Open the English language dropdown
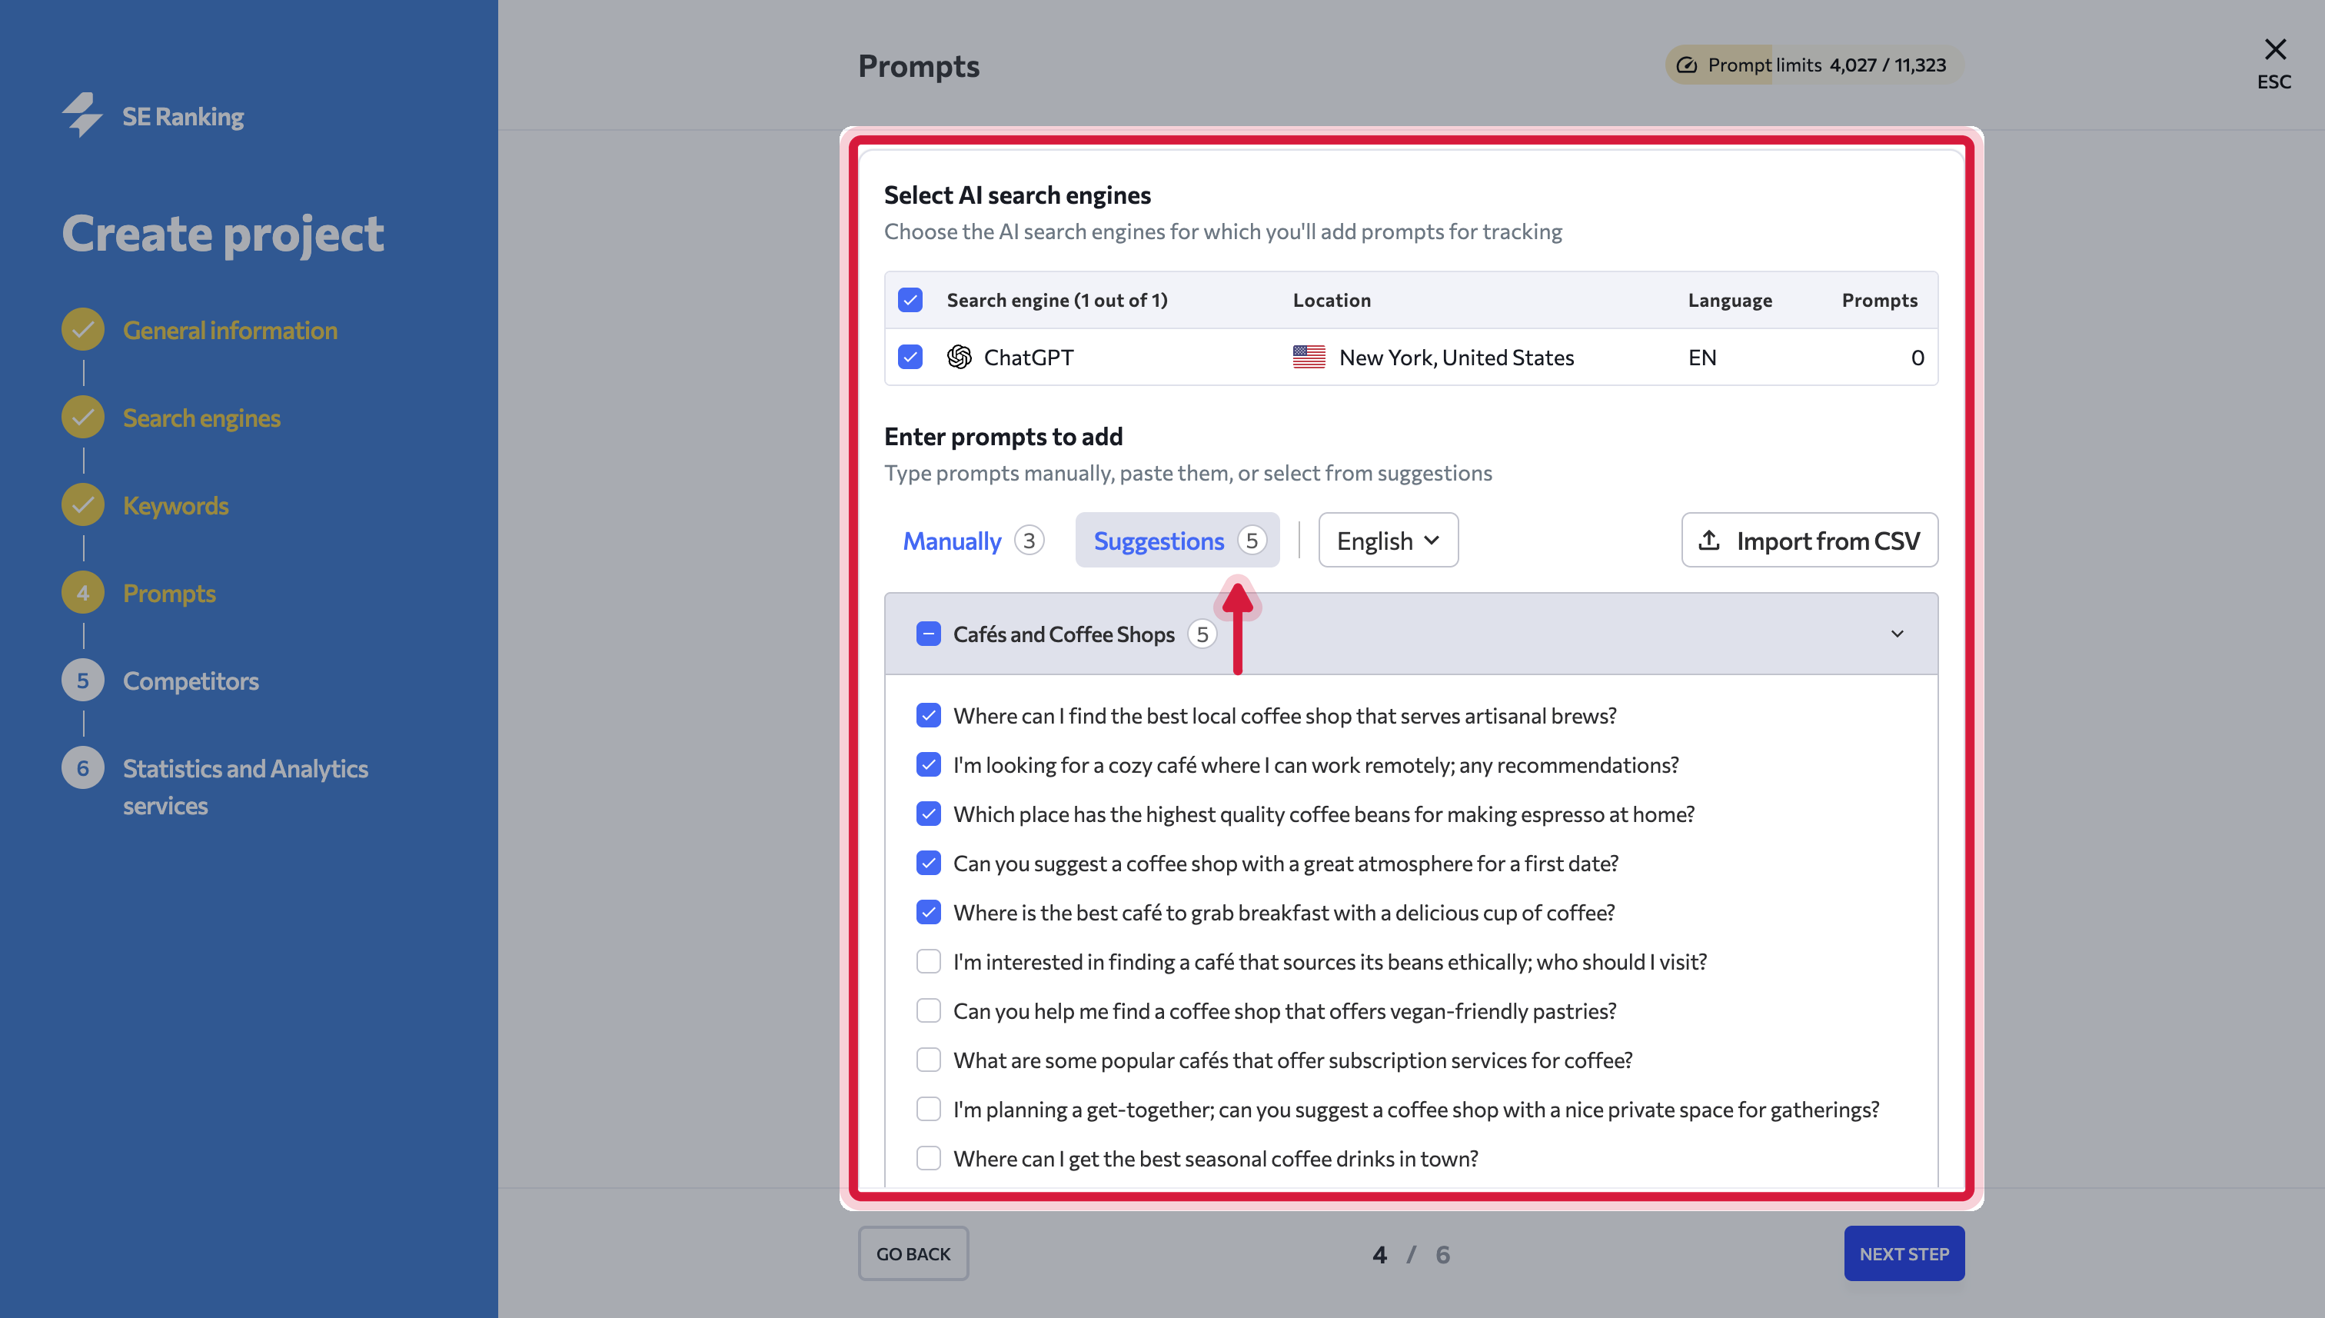2325x1318 pixels. pyautogui.click(x=1388, y=541)
